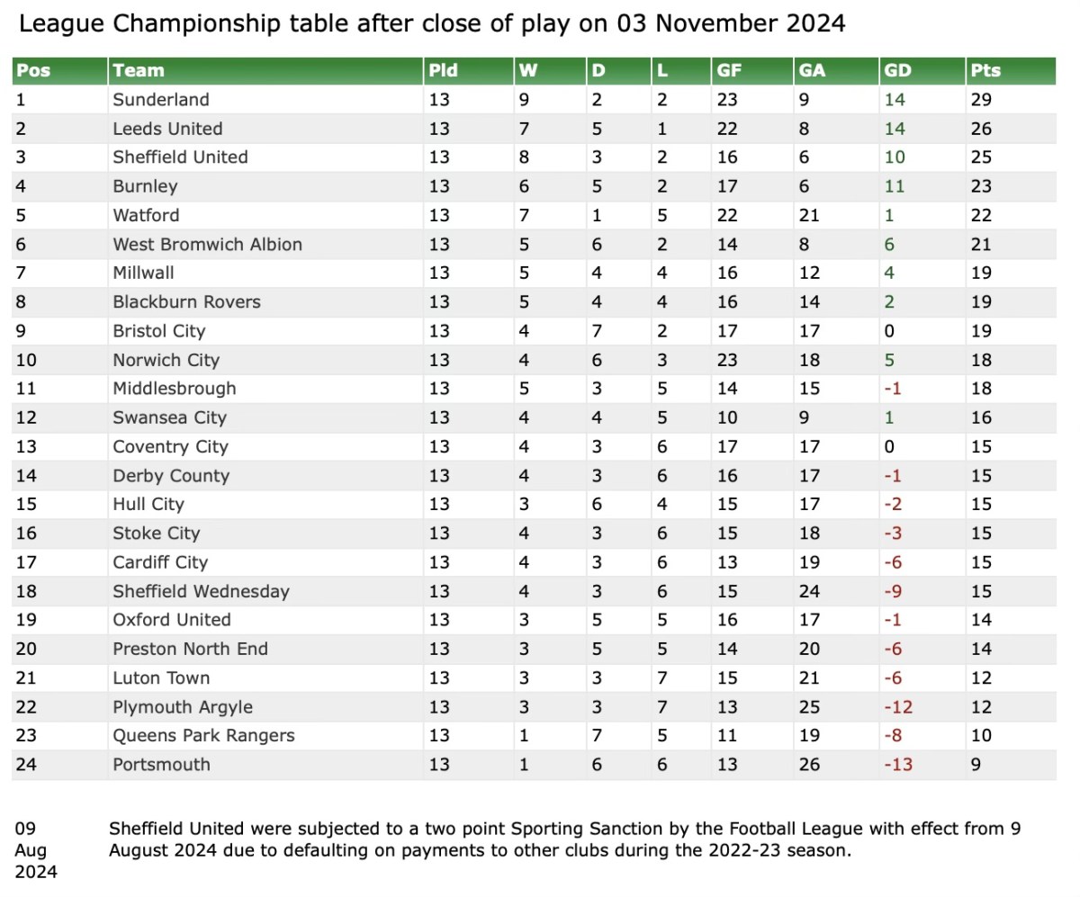The width and height of the screenshot is (1080, 897).
Task: Click the Sporting Sanction footnote text
Action: 564,839
